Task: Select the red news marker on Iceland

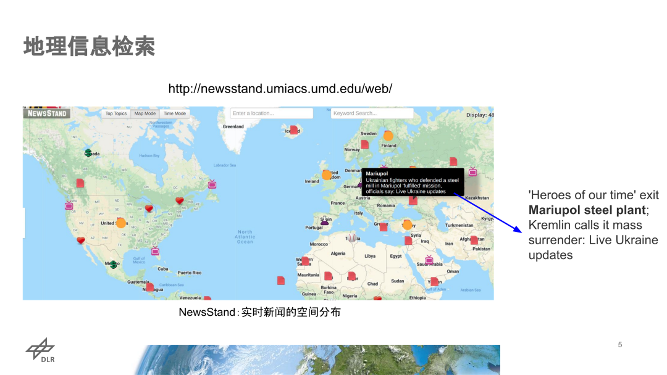Action: pyautogui.click(x=294, y=130)
